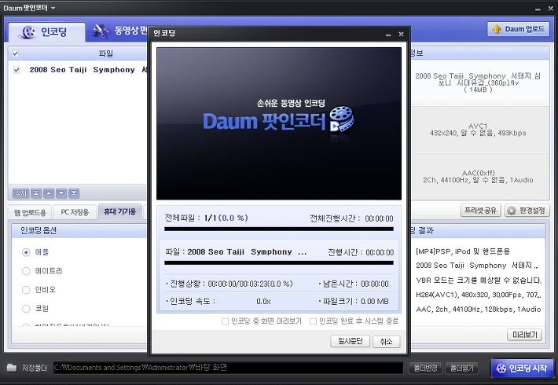Move selected file to bottom of list
The width and height of the screenshot is (558, 385).
[74, 192]
